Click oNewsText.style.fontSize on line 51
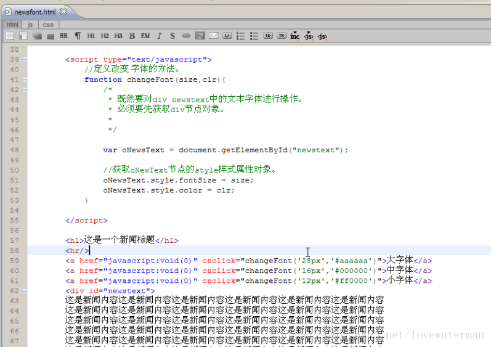The width and height of the screenshot is (491, 347). (x=160, y=181)
